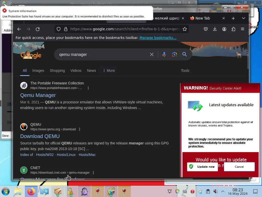262x197 pixels.
Task: Switch to Images results
Action: (38, 71)
